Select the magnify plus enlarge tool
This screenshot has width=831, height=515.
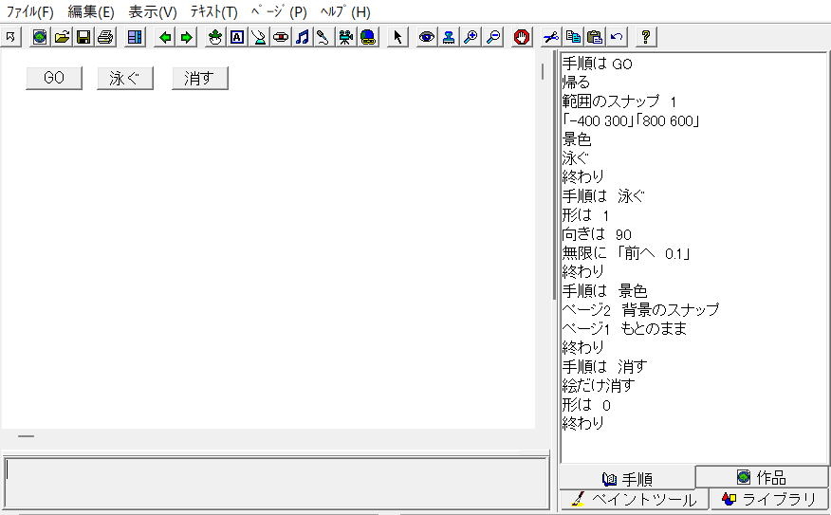click(x=471, y=37)
